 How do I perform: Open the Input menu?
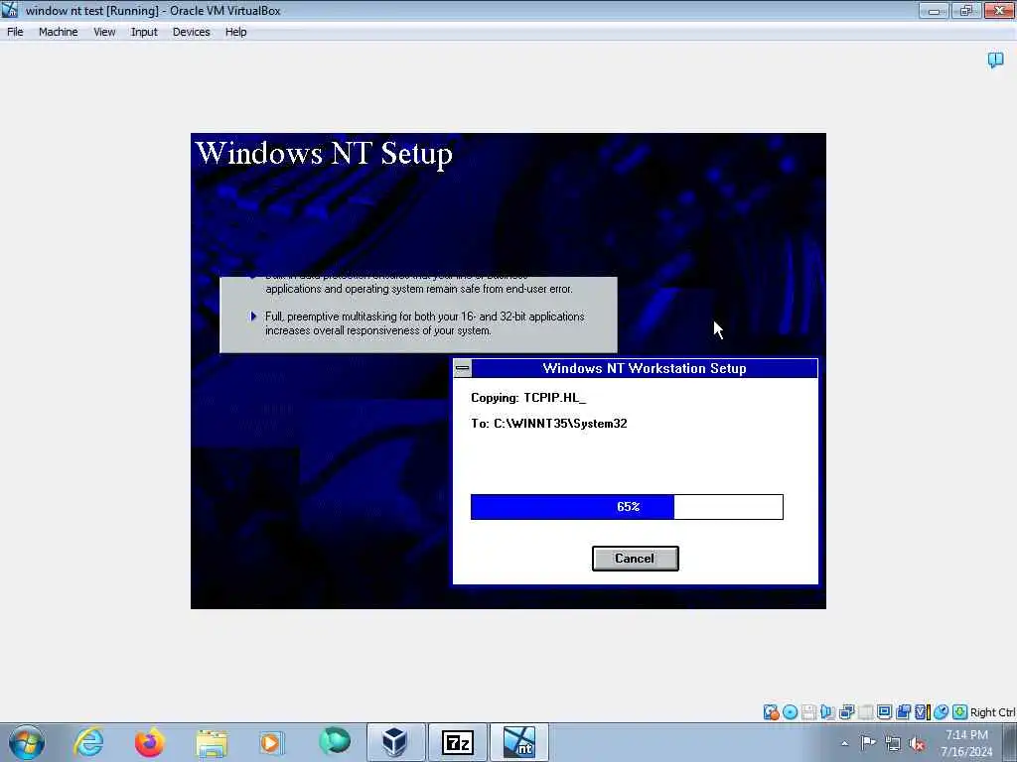144,32
